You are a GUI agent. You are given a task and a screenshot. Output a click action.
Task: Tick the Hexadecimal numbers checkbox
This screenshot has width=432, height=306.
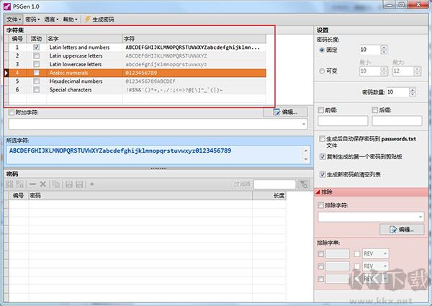click(x=36, y=81)
